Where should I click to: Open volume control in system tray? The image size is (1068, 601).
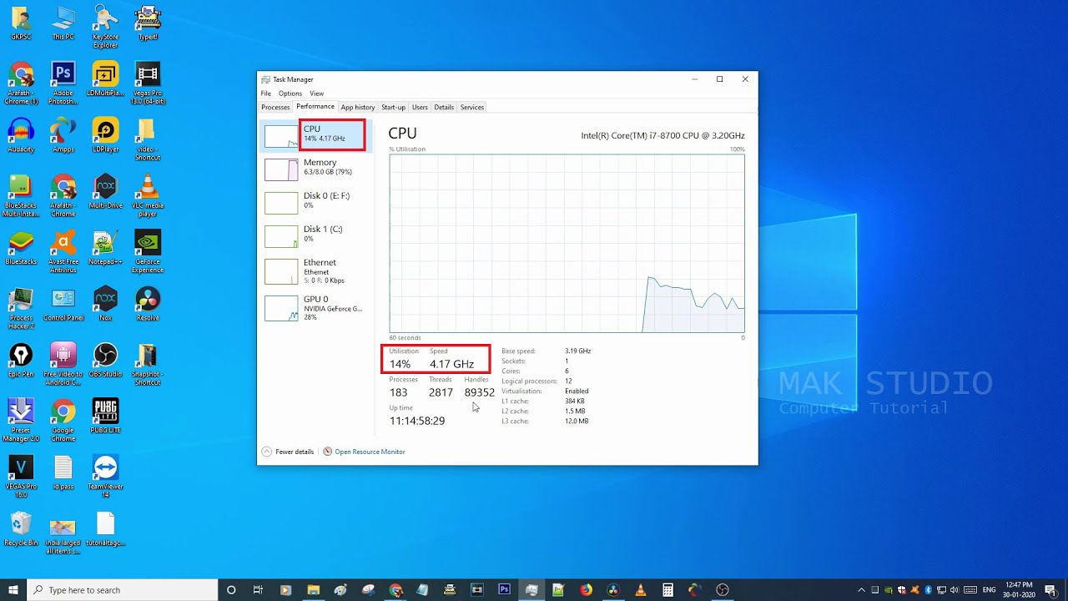click(954, 590)
